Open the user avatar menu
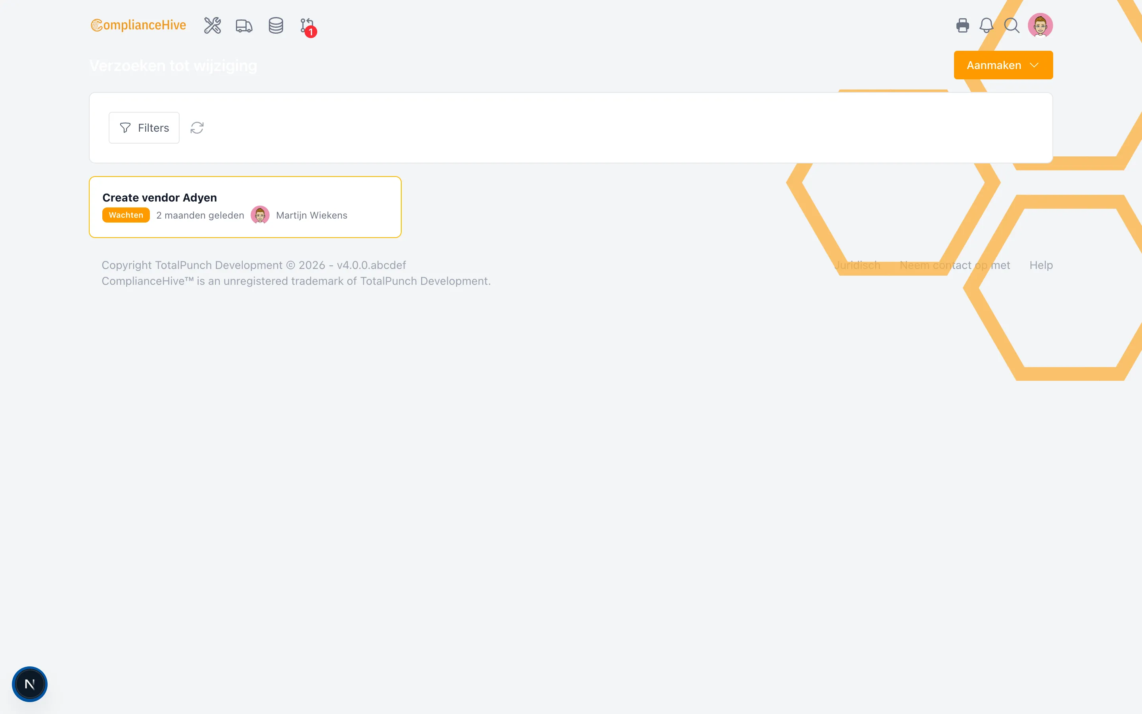1142x714 pixels. click(1040, 25)
